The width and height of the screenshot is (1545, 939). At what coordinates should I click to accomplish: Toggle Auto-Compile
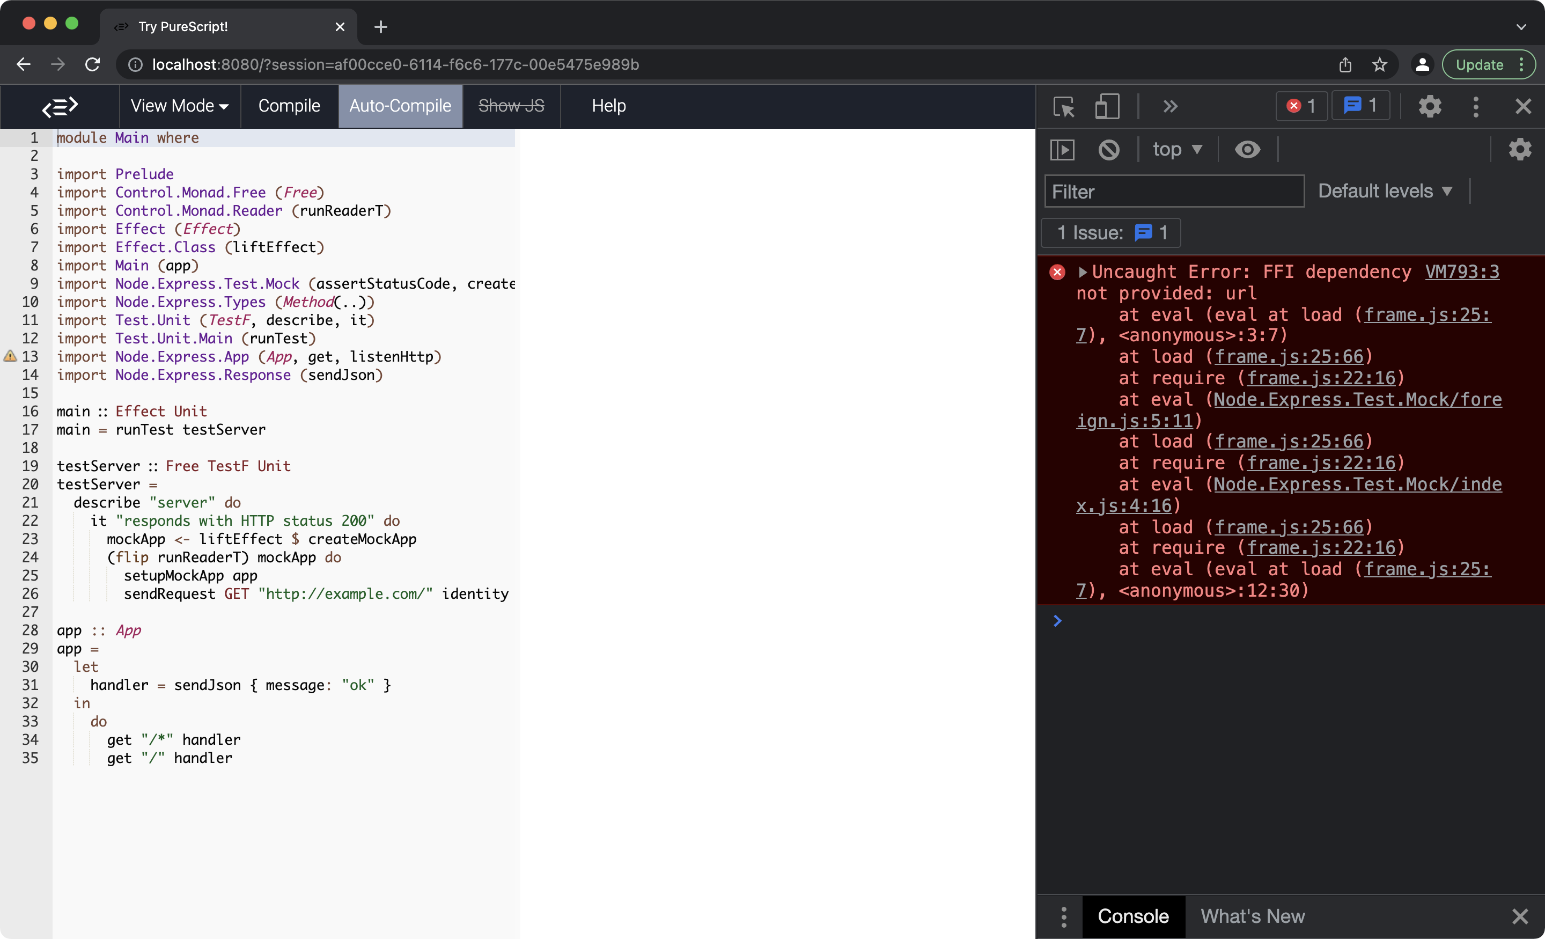(x=400, y=106)
